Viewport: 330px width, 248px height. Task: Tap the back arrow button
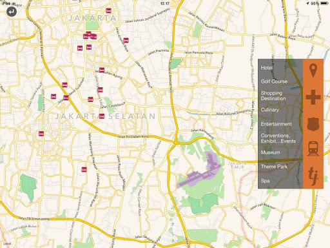pyautogui.click(x=12, y=12)
